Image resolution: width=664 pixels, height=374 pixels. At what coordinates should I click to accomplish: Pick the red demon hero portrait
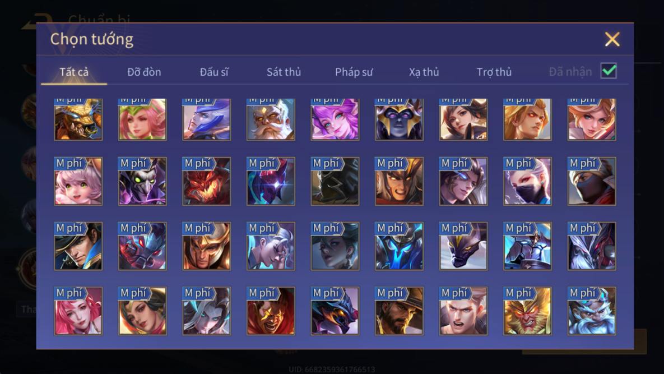(207, 181)
